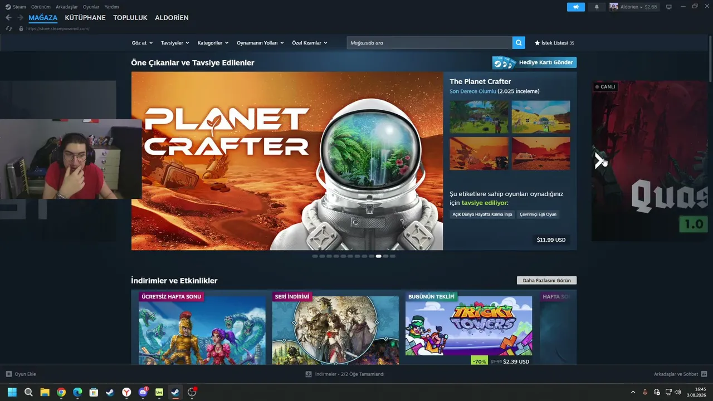Go forward with the right arrow icon

20,18
